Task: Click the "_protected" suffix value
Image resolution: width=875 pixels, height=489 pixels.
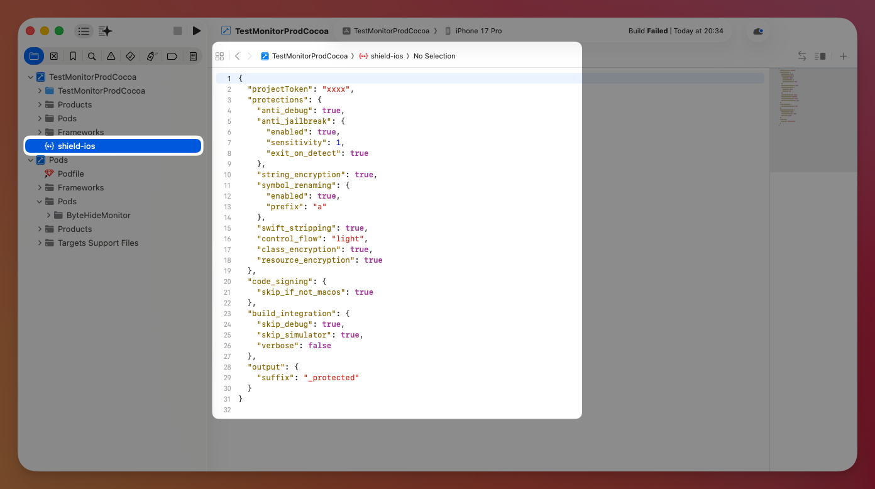Action: [331, 378]
